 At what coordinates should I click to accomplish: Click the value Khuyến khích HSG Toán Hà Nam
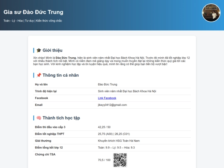tap(119, 141)
